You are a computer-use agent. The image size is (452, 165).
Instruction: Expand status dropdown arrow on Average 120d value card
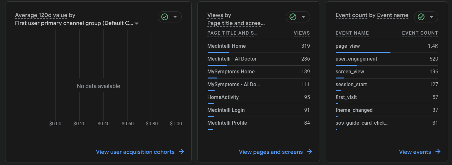(175, 17)
